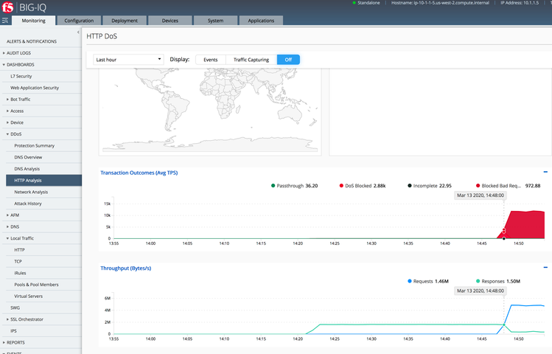Switch to the Devices tab

(x=170, y=21)
